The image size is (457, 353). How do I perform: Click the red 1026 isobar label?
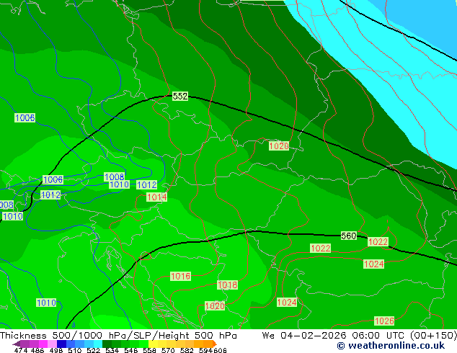click(x=384, y=321)
